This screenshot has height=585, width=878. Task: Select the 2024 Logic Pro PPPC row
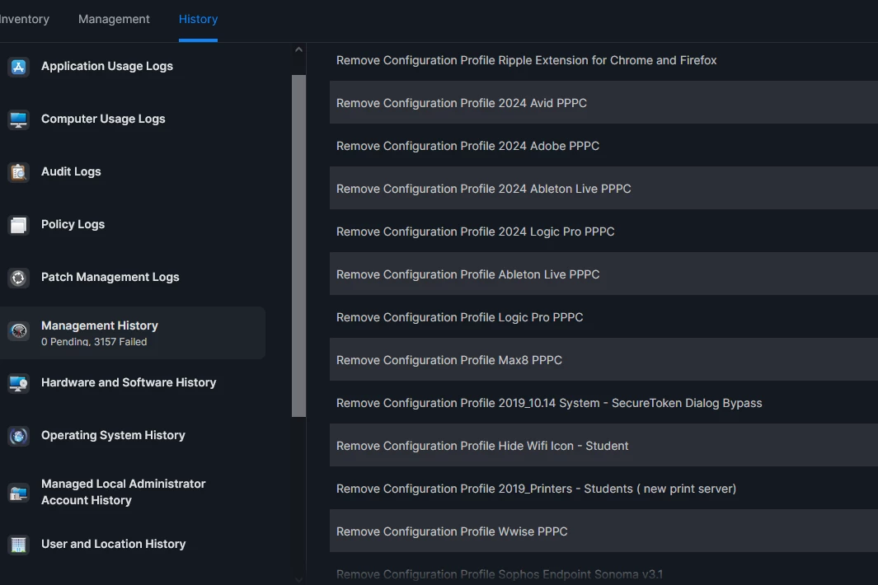pos(603,232)
